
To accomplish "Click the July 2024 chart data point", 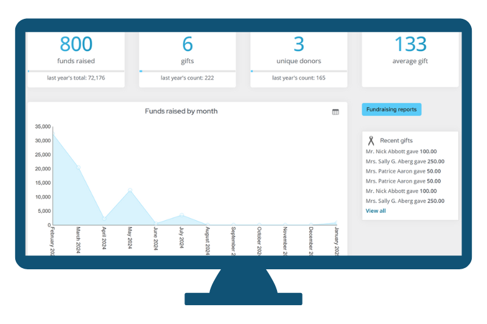I will pyautogui.click(x=181, y=215).
